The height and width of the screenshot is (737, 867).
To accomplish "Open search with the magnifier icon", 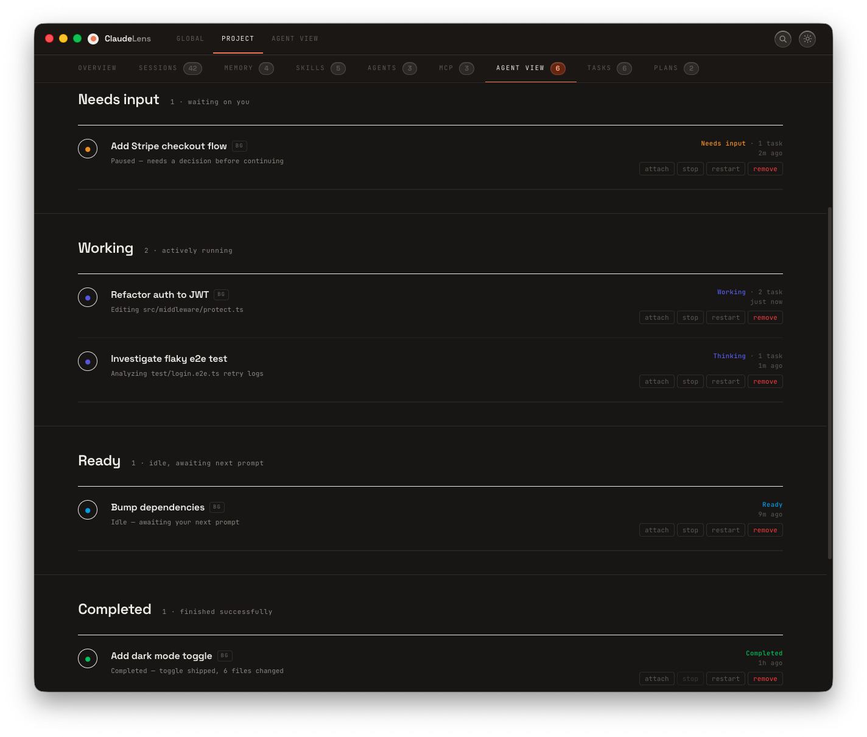I will [783, 39].
